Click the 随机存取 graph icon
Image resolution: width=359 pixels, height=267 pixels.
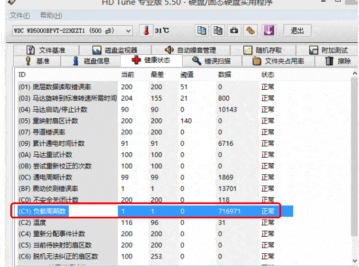pos(248,50)
